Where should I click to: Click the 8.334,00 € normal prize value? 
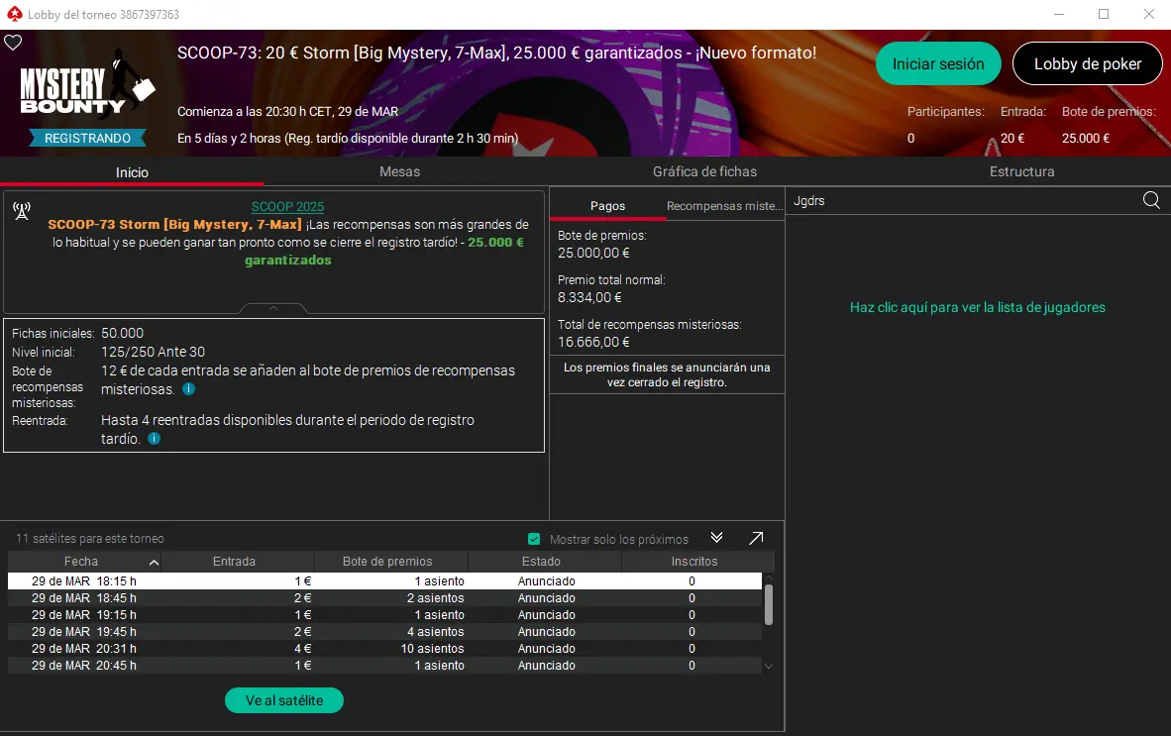point(590,297)
